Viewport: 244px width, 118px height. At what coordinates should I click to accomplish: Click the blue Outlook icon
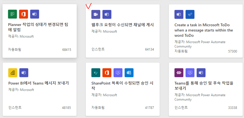tap(129, 73)
